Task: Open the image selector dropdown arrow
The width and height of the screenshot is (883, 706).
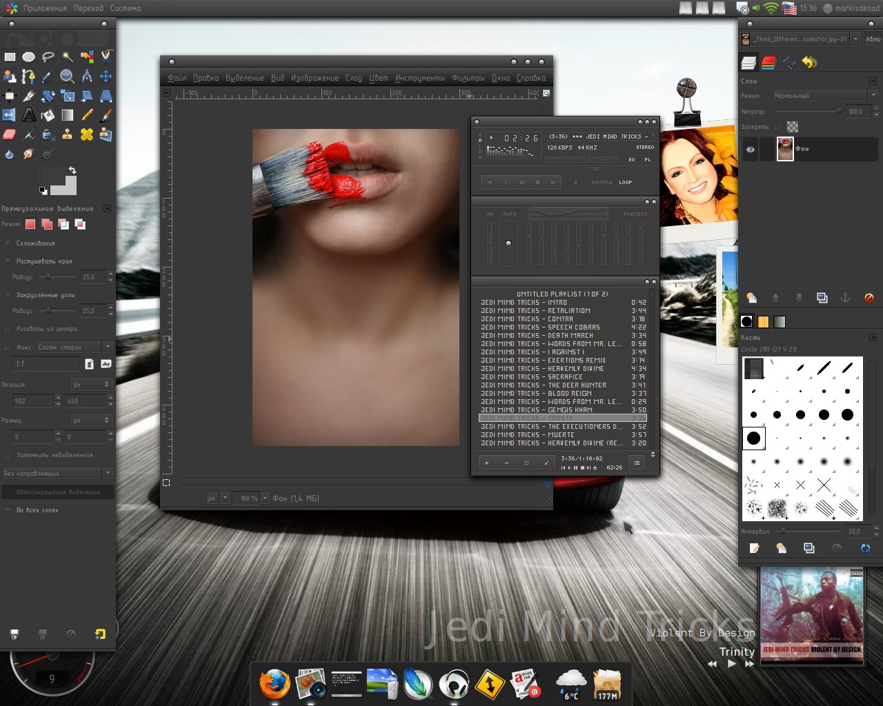Action: point(856,39)
